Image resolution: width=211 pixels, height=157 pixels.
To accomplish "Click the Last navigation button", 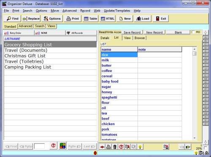I will click(89, 146).
